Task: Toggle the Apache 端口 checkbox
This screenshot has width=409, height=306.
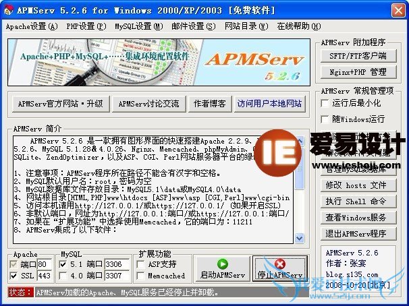Action: (x=13, y=265)
